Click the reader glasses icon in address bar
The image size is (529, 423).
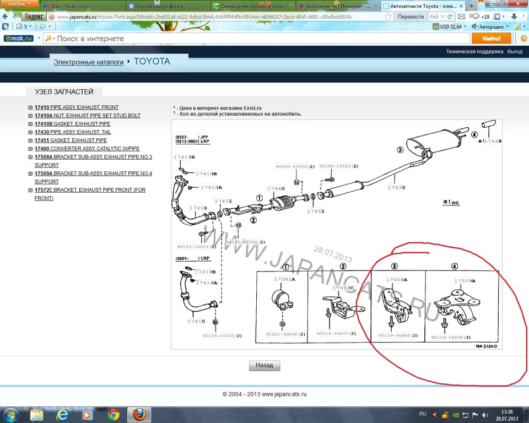click(x=434, y=17)
